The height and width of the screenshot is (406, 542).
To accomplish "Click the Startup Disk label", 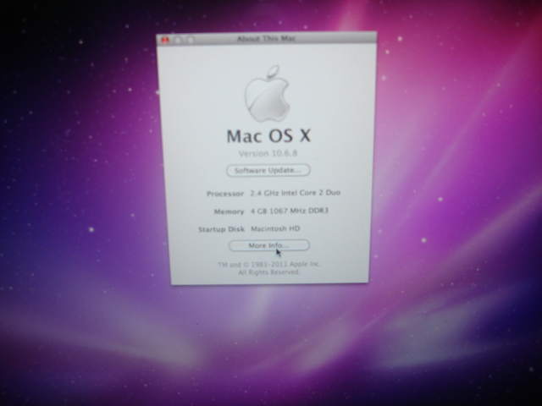I will [x=220, y=229].
